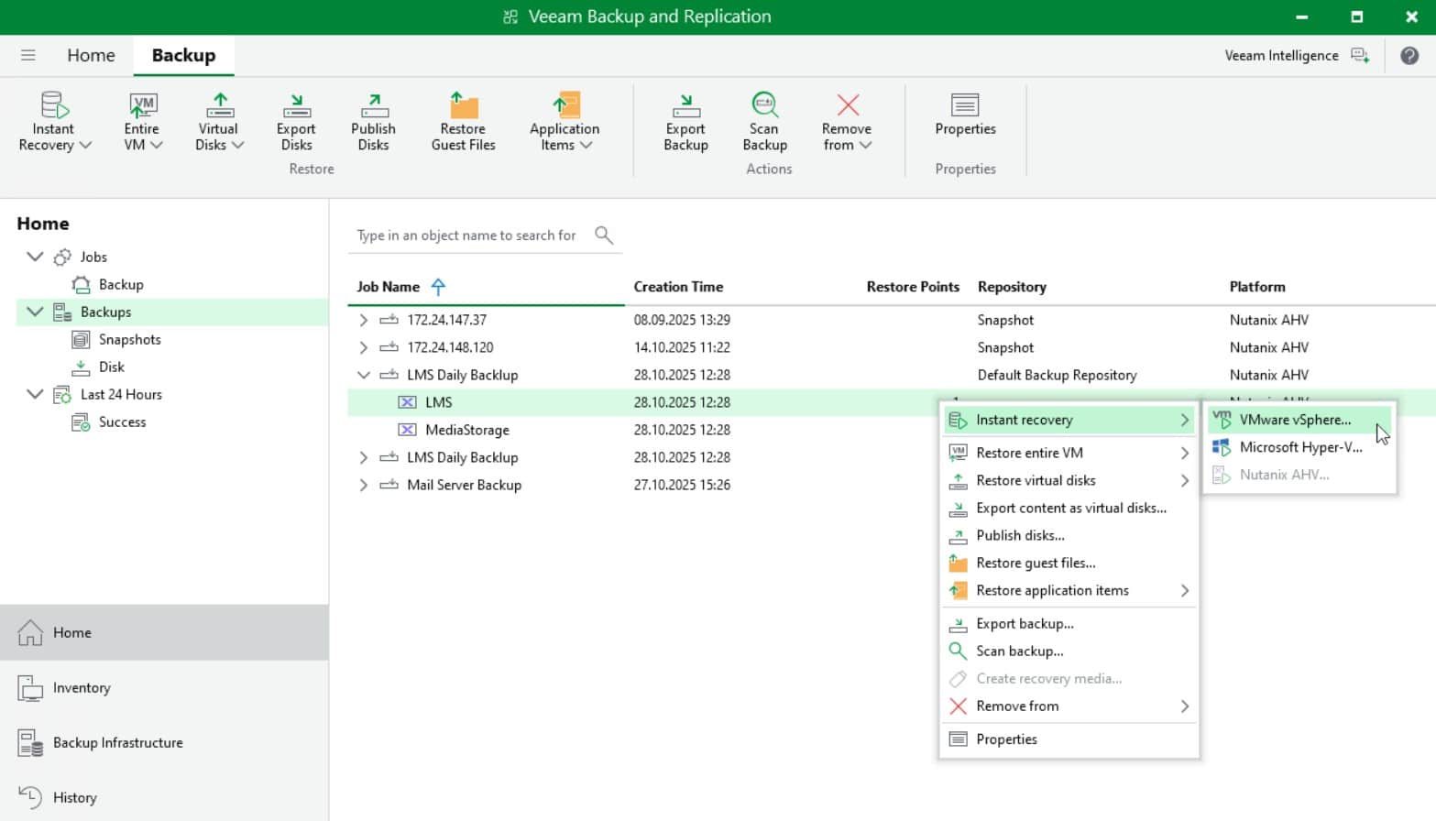Viewport: 1436px width, 821px height.
Task: Open the Backup Infrastructure view
Action: pyautogui.click(x=164, y=742)
